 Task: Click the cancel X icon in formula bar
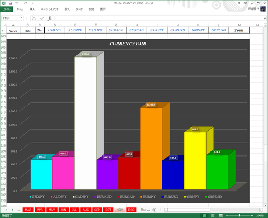pyautogui.click(x=34, y=18)
